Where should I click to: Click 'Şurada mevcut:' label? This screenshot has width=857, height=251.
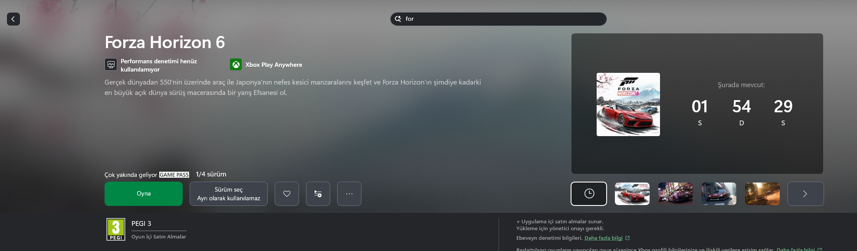click(741, 85)
